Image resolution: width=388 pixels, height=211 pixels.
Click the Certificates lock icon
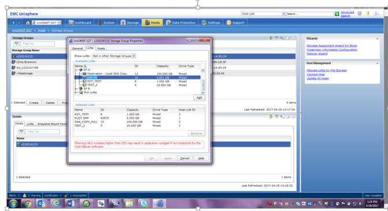coord(66,195)
